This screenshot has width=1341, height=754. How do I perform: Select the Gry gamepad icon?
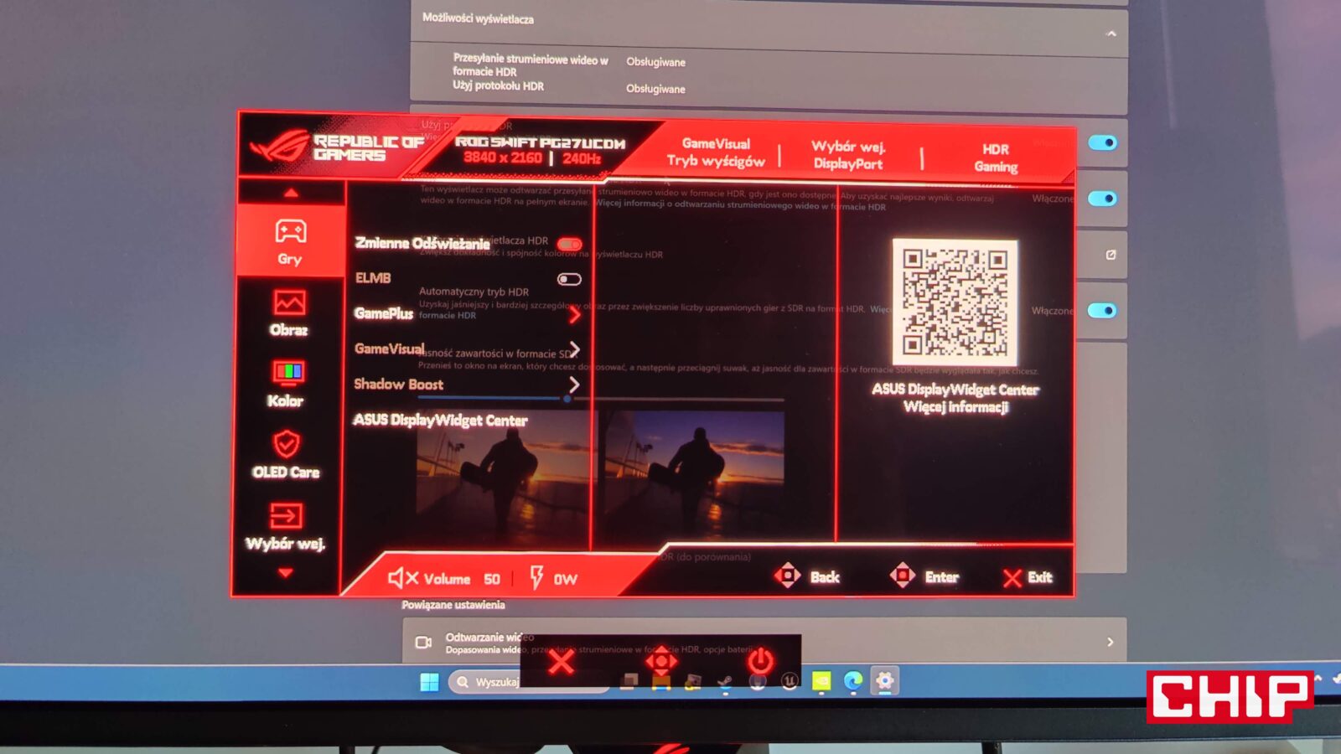(x=291, y=231)
